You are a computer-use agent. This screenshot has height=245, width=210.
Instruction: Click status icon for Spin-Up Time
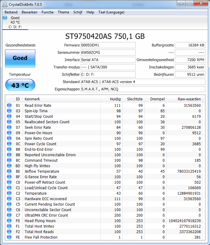9,111
